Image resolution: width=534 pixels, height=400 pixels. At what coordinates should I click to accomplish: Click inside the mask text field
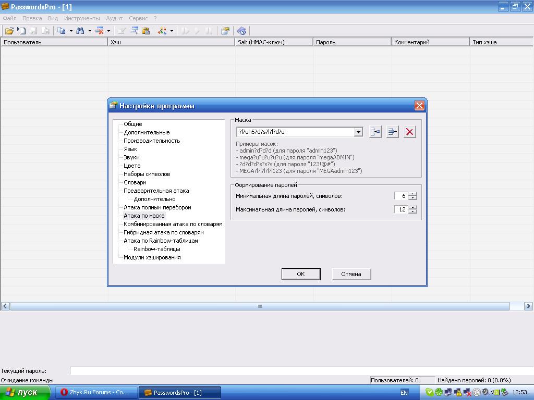[x=295, y=132]
